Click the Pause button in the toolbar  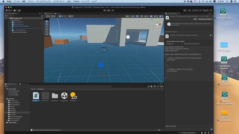109,10
